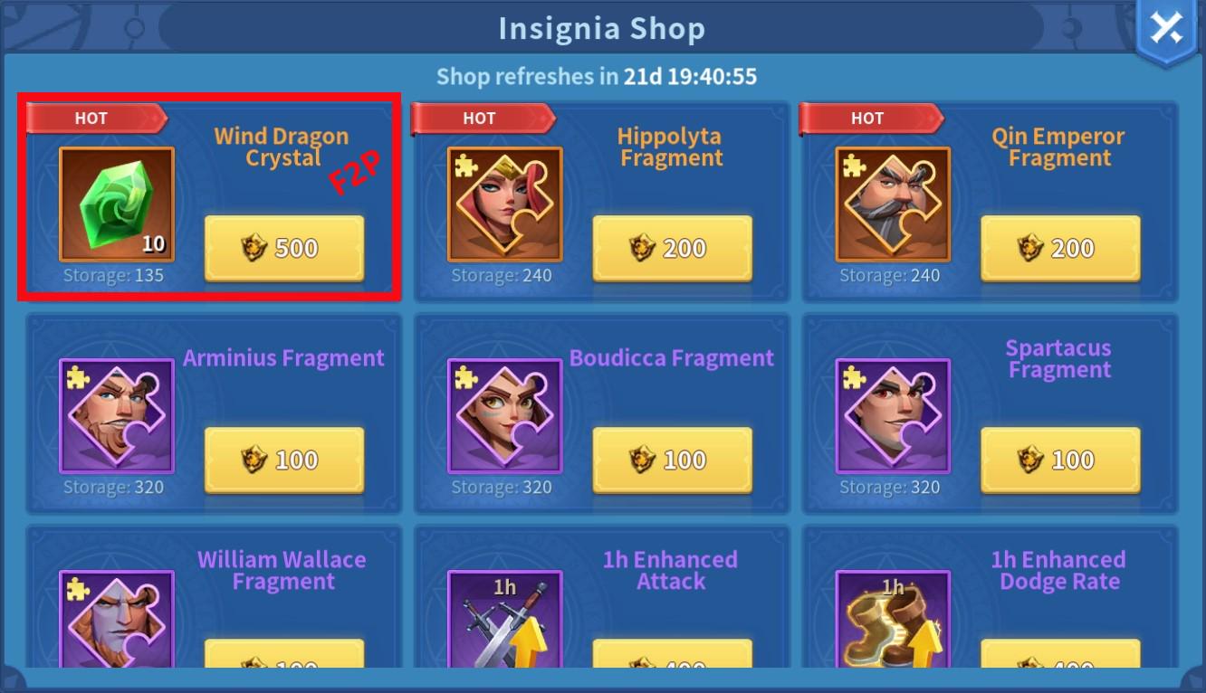
Task: Click the shop refresh countdown timer
Action: click(x=690, y=77)
